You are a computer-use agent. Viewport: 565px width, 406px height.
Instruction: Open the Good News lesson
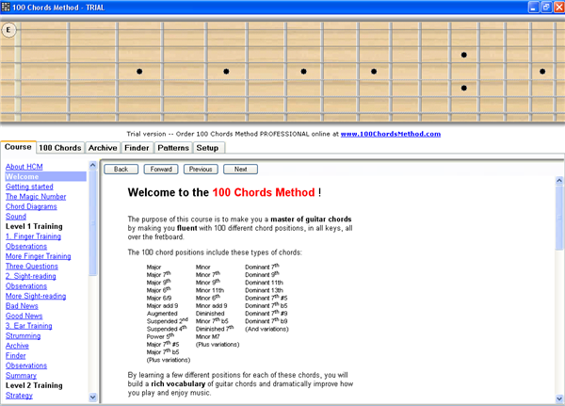pos(24,316)
